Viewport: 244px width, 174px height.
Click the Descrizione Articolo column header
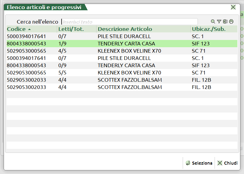tap(125, 29)
